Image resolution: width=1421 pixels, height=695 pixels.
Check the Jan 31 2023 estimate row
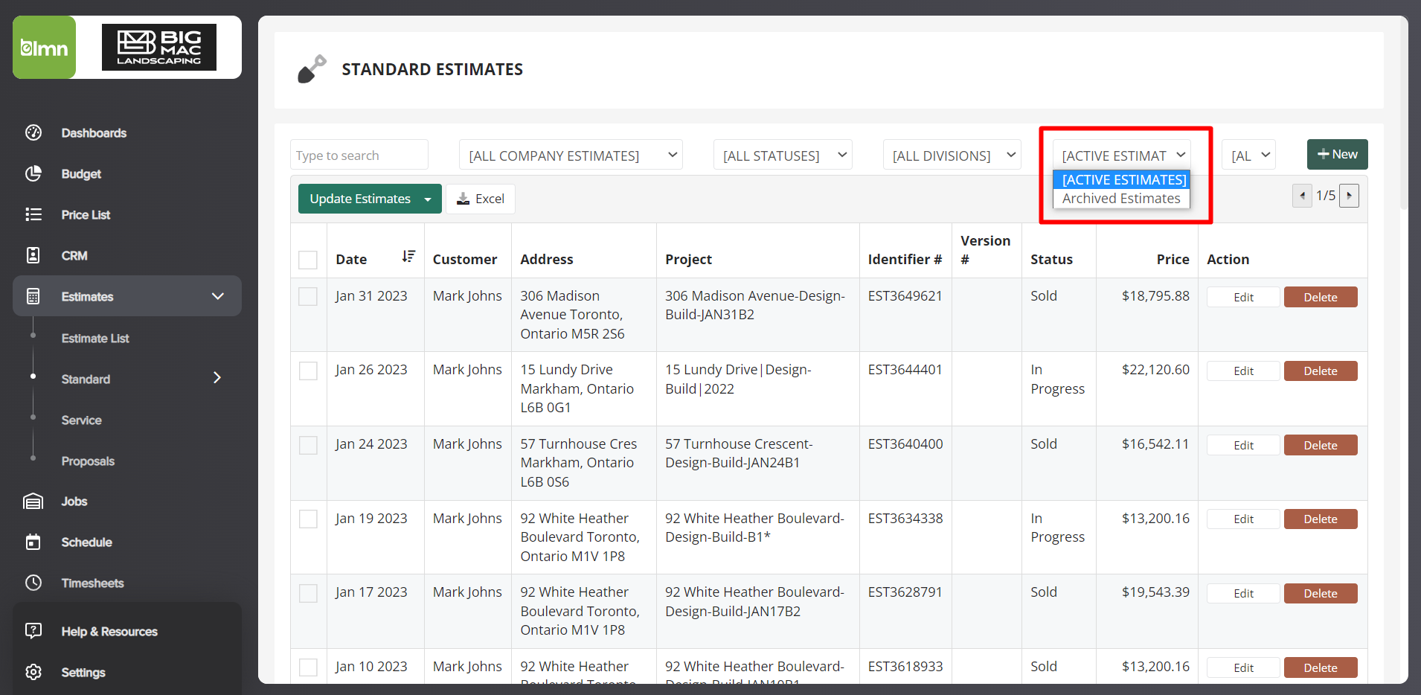pyautogui.click(x=308, y=296)
